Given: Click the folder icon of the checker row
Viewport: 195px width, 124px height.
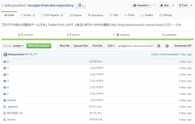Looking at the screenshot, I should coord(5,100).
